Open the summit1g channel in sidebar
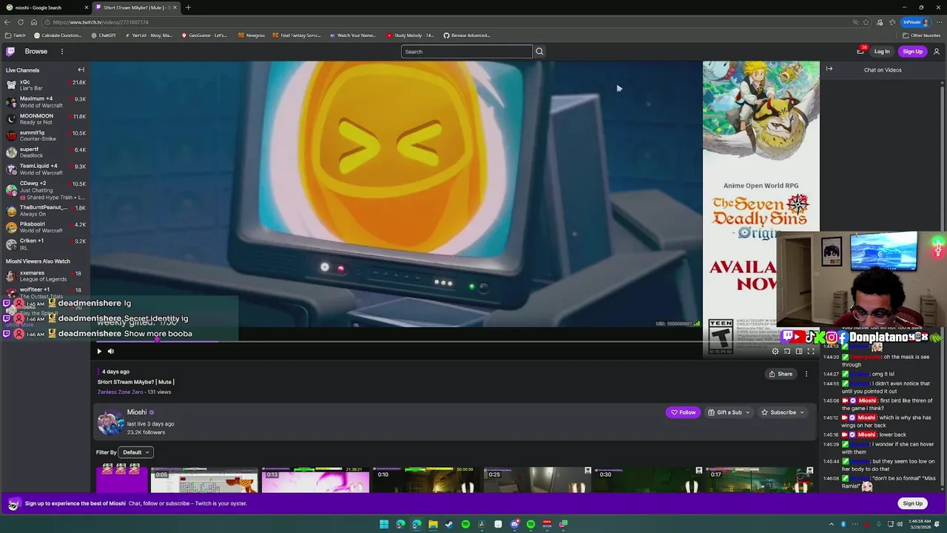 tap(45, 135)
